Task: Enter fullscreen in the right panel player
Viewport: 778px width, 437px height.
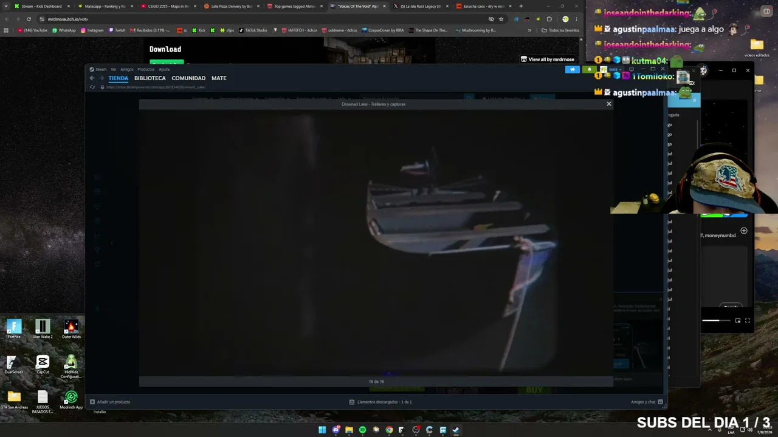Action: [748, 320]
